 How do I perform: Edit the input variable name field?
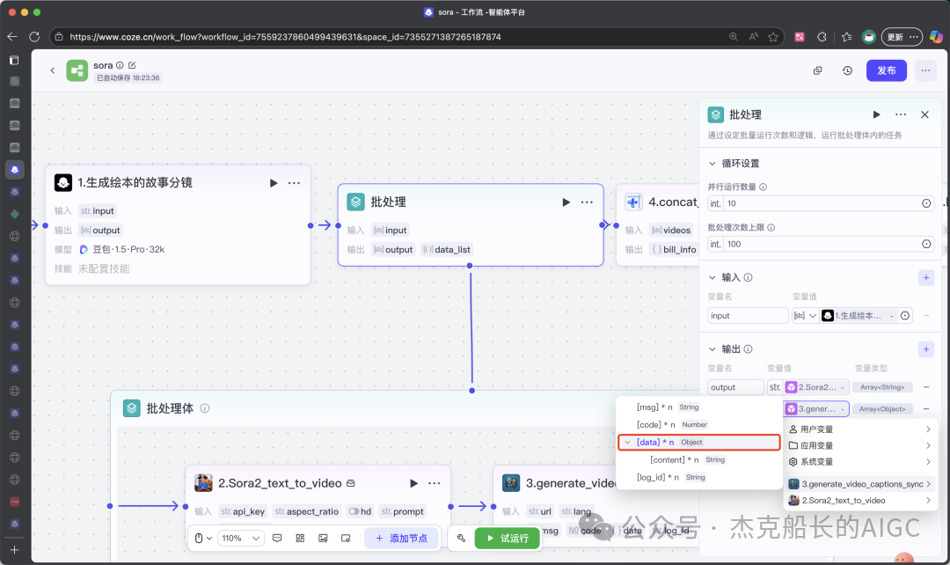tap(748, 316)
